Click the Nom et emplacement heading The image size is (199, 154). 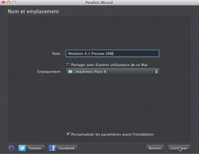33,12
